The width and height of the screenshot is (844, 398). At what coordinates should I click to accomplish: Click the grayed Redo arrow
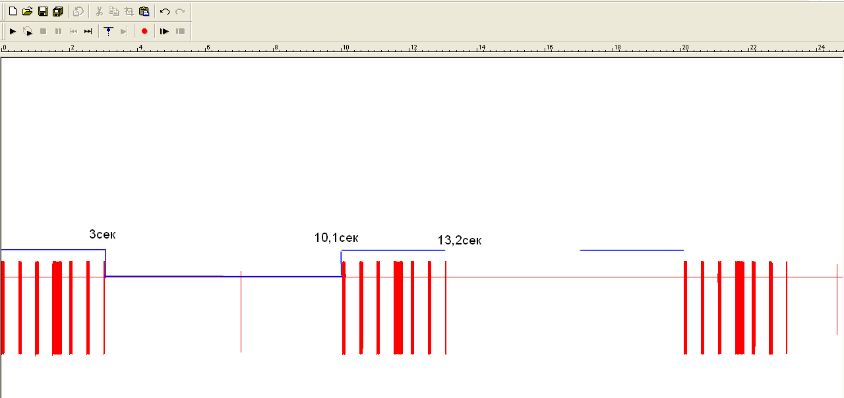pos(180,11)
